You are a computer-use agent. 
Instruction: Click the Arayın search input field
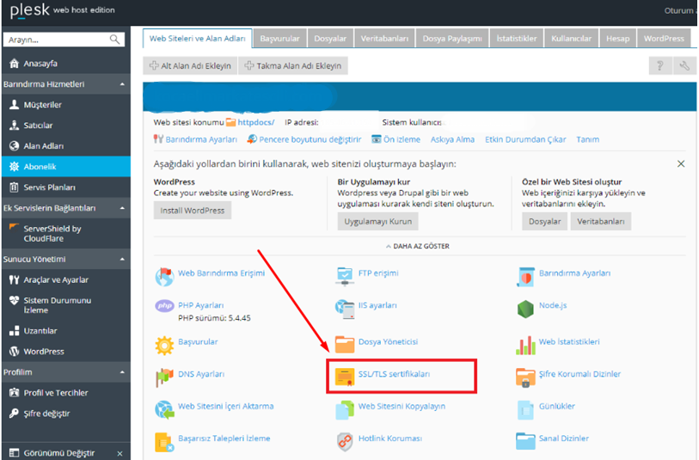point(57,40)
